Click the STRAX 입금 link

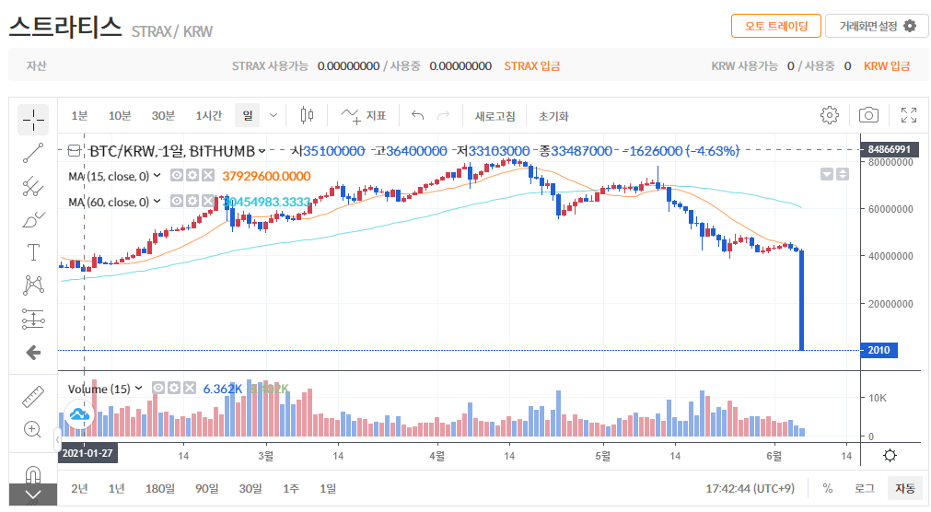(x=532, y=66)
